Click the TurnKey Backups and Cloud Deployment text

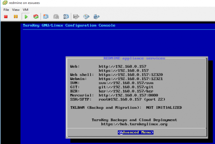134,120
